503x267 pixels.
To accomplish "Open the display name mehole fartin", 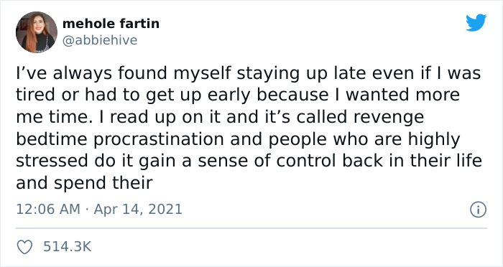I will point(111,24).
